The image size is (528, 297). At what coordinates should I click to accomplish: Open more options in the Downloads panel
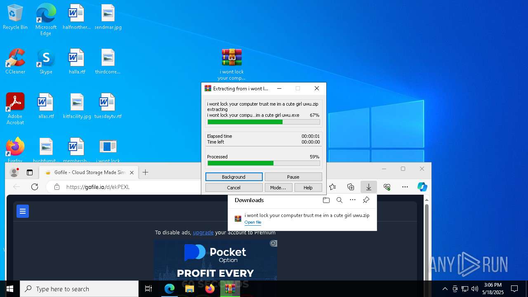coord(353,200)
